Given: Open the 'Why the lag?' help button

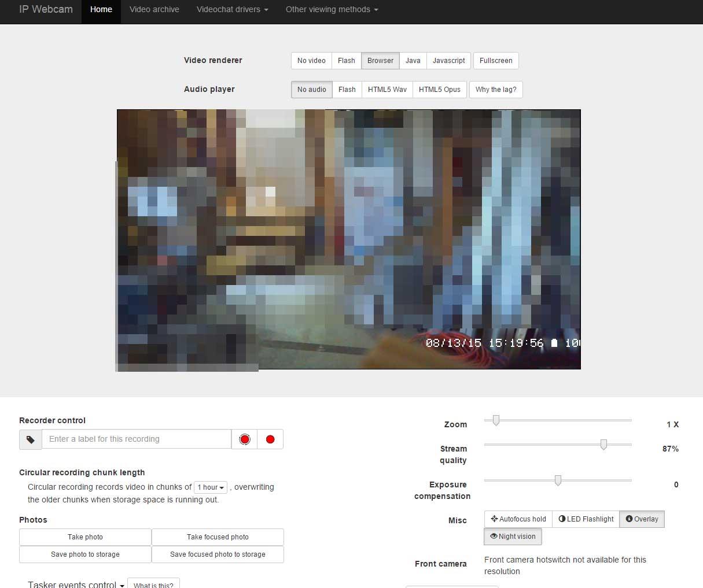Looking at the screenshot, I should pos(496,90).
